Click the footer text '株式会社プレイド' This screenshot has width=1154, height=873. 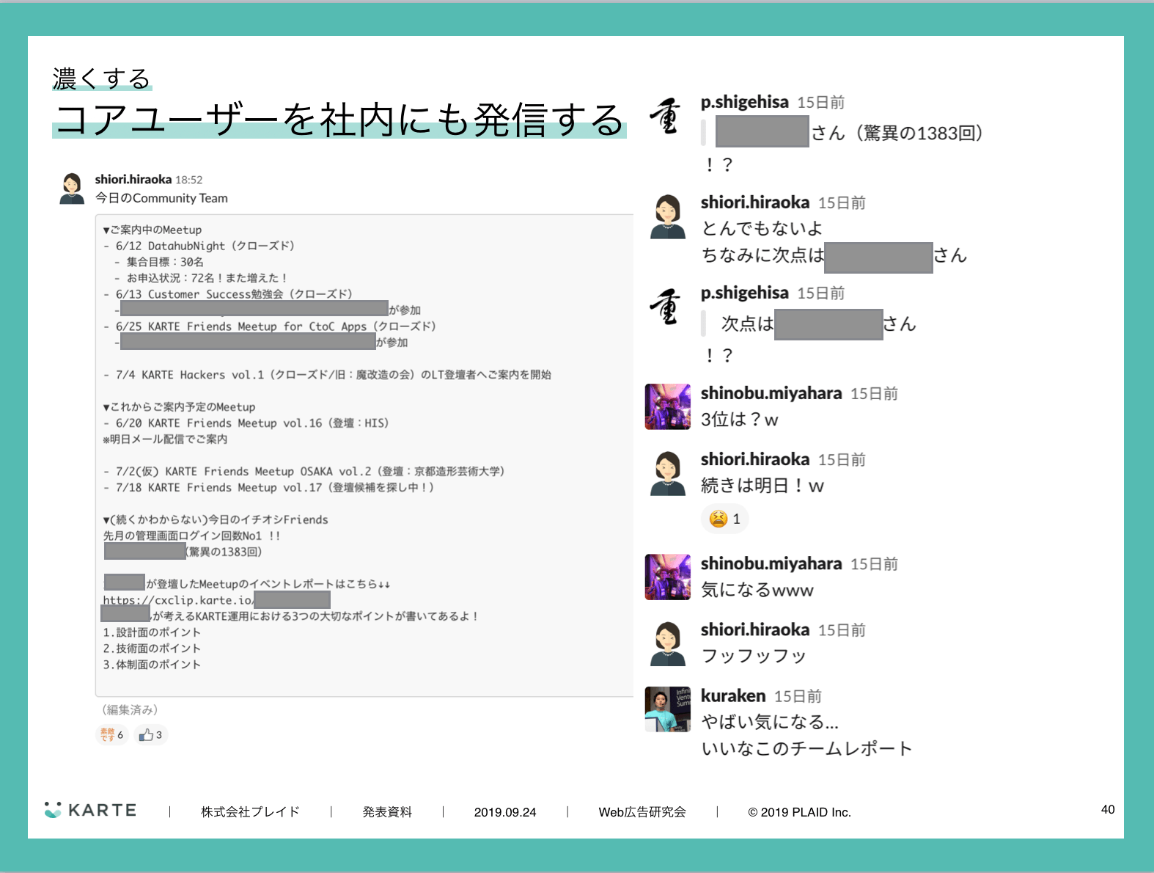point(250,812)
